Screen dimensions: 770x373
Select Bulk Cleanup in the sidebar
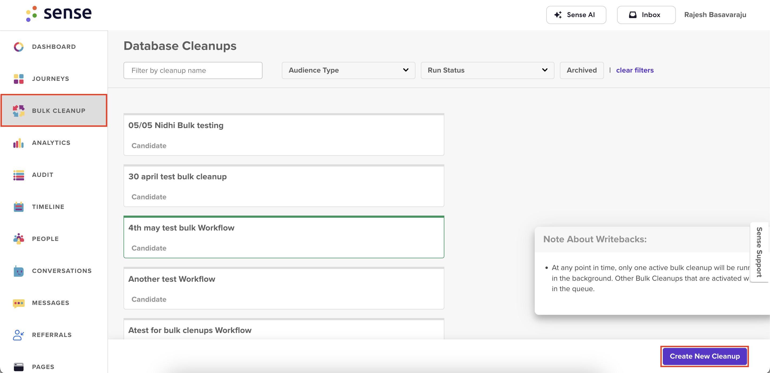(54, 111)
